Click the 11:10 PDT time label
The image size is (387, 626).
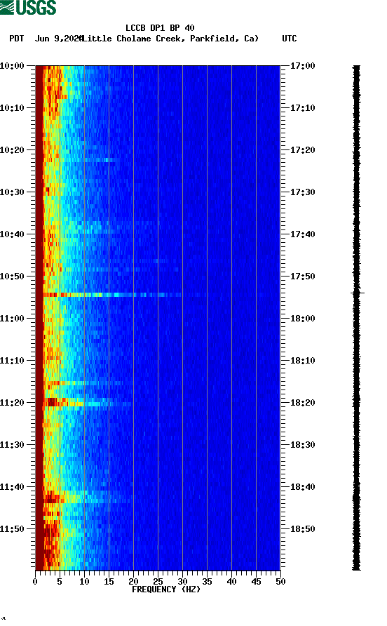click(12, 361)
